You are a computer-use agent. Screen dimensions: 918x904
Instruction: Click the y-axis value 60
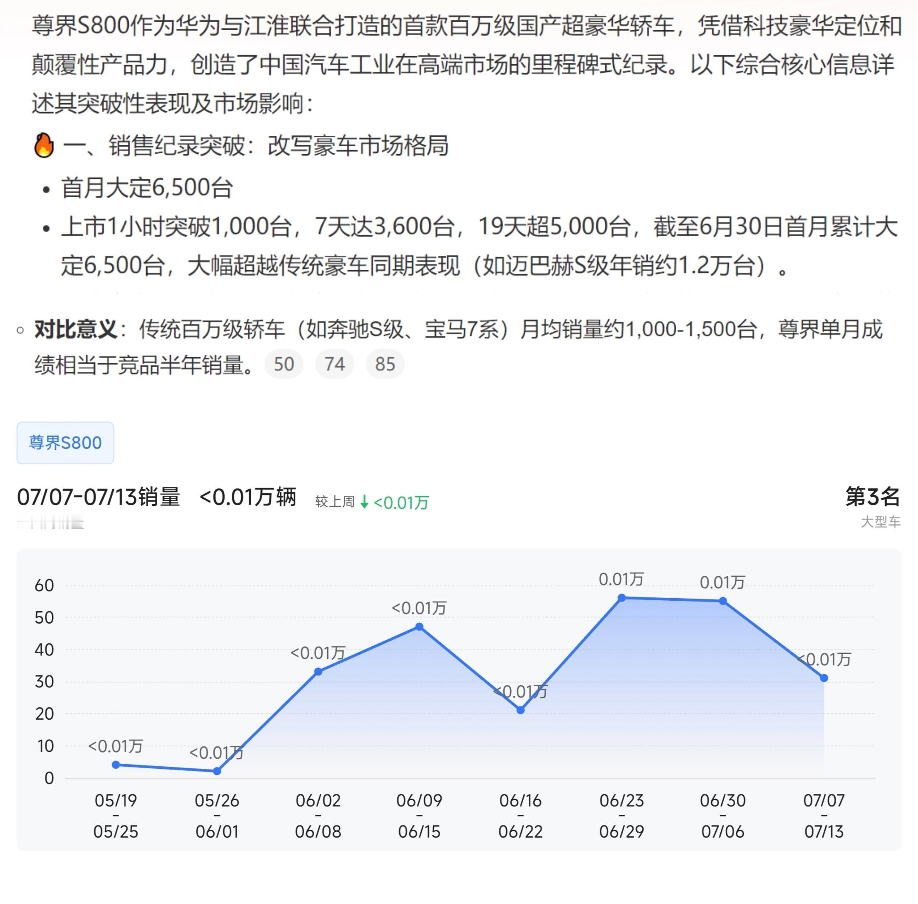tap(44, 585)
